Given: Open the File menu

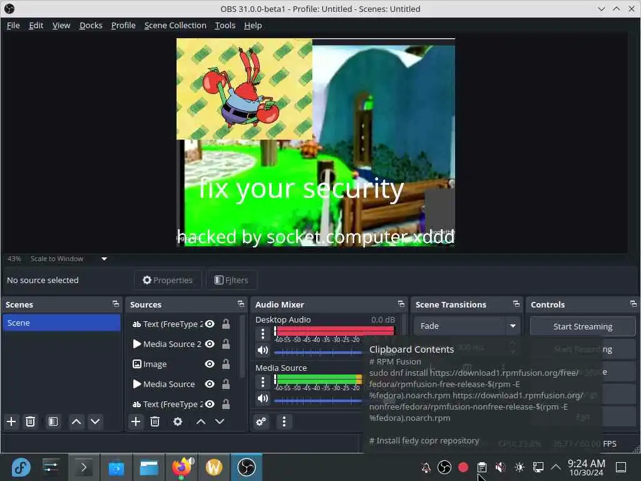Looking at the screenshot, I should (13, 25).
